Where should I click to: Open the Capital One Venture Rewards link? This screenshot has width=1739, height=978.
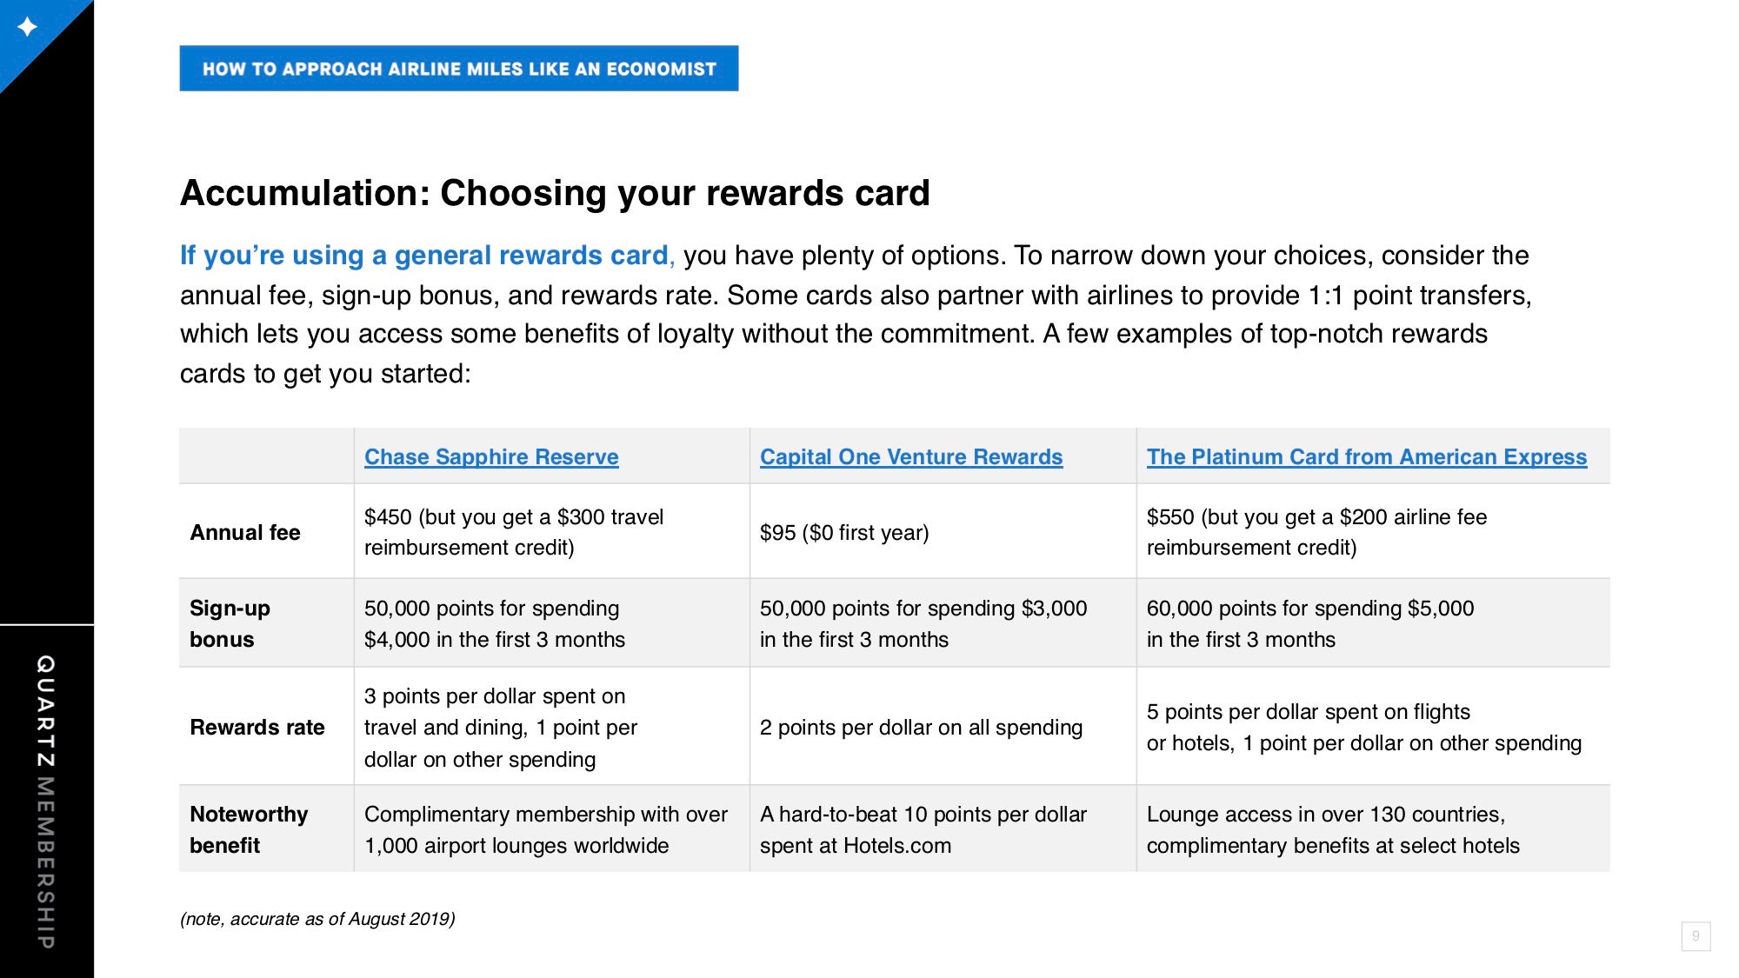click(911, 457)
